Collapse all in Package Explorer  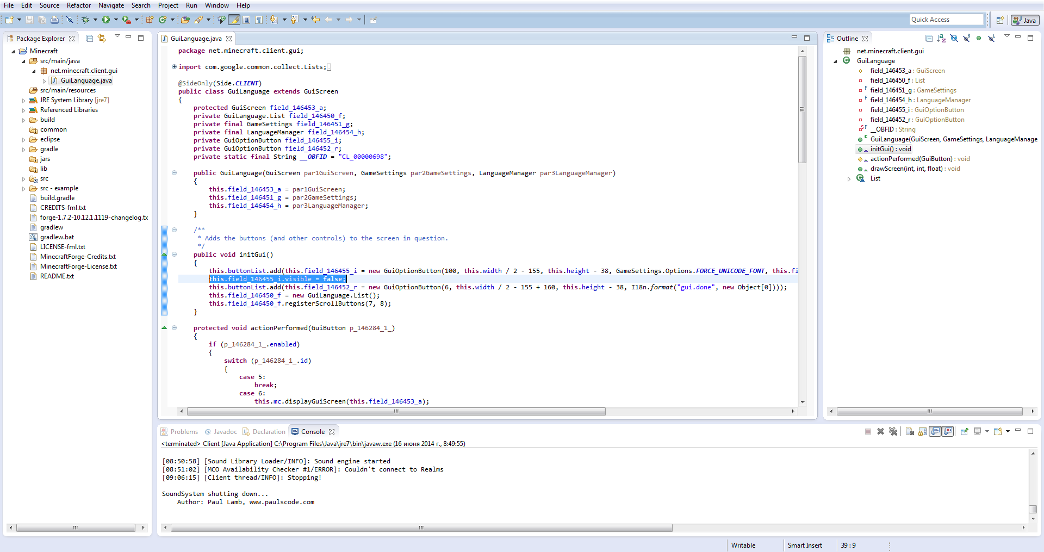coord(90,38)
